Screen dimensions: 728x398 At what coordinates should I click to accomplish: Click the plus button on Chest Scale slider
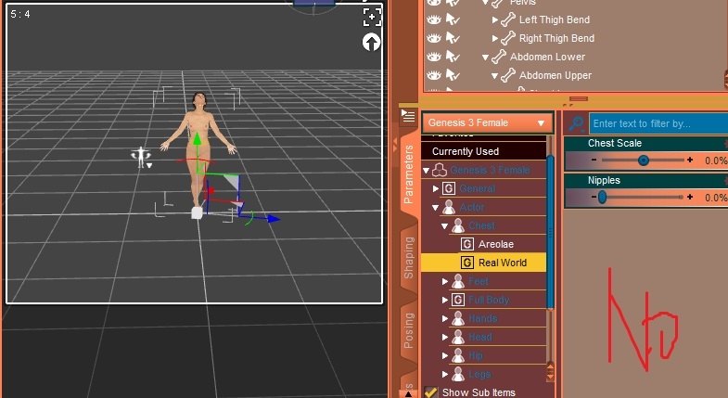pos(690,160)
